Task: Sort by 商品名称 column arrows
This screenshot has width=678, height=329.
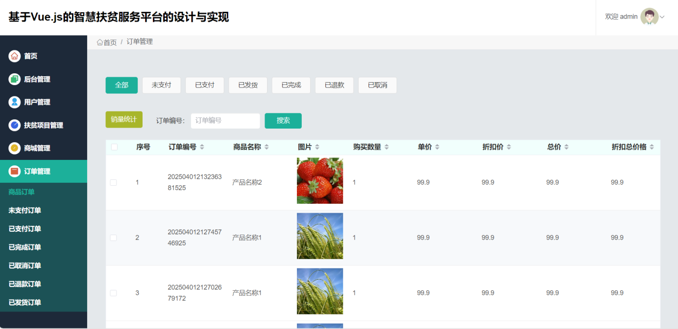Action: [266, 147]
